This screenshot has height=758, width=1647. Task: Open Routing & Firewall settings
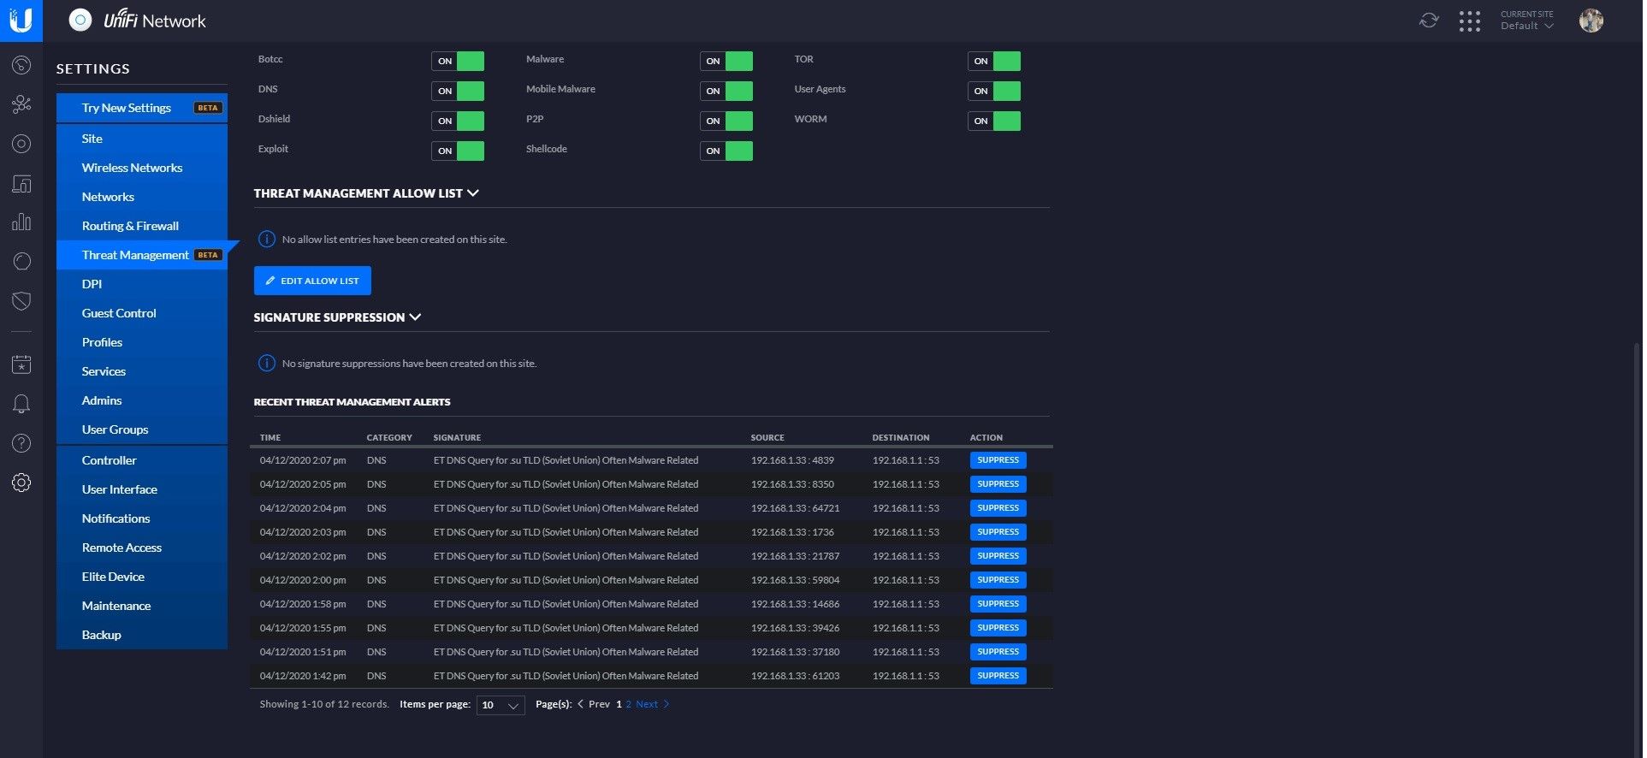(x=142, y=226)
